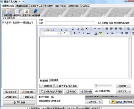
Task: Click the 导入数据 import data button
Action: point(19,102)
